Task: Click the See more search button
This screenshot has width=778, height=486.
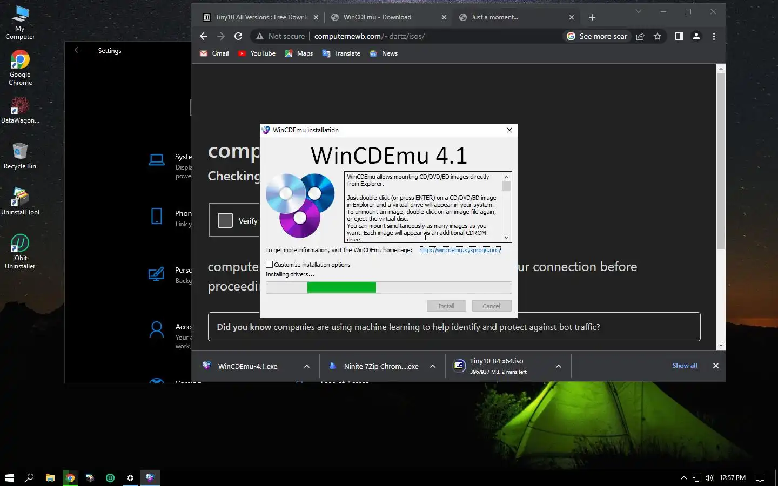Action: tap(597, 36)
